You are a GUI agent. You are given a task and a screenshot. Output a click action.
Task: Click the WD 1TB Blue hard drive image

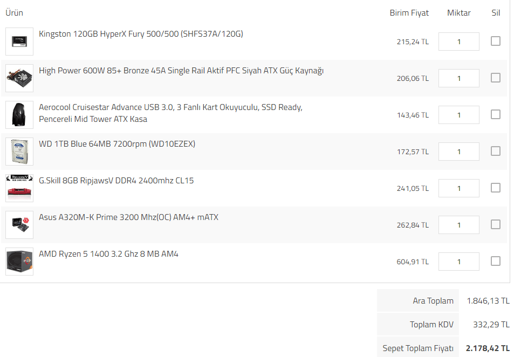[x=19, y=152]
